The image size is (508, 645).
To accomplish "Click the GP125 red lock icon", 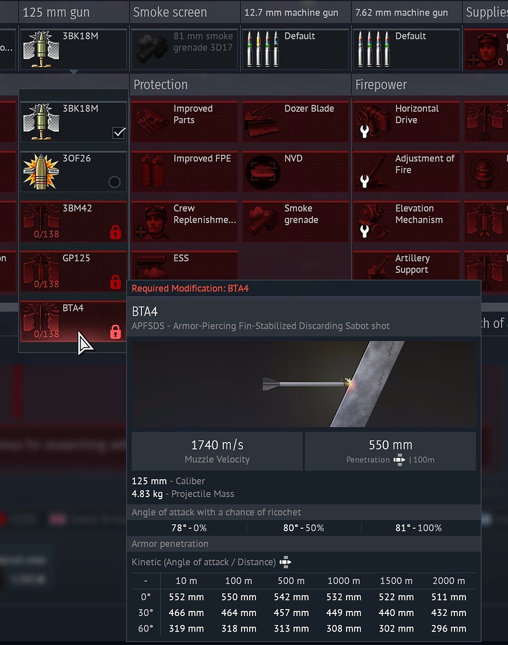I will [x=116, y=283].
